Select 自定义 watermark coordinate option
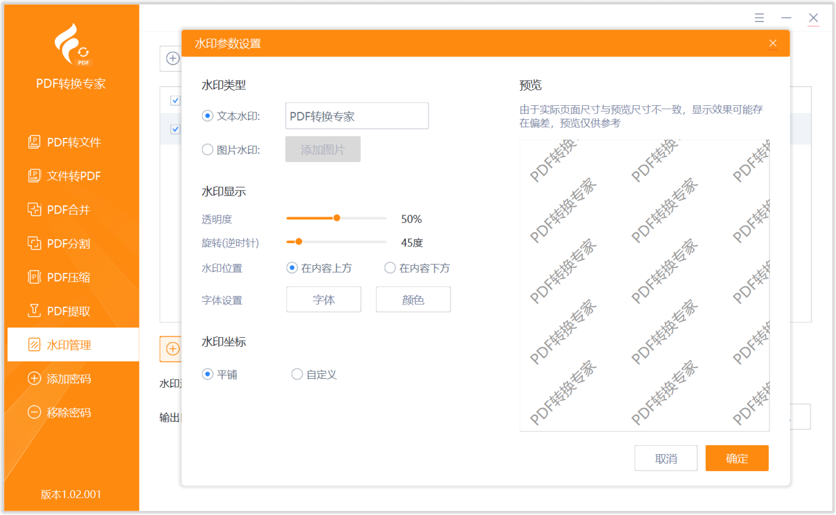The image size is (836, 515). coord(297,374)
